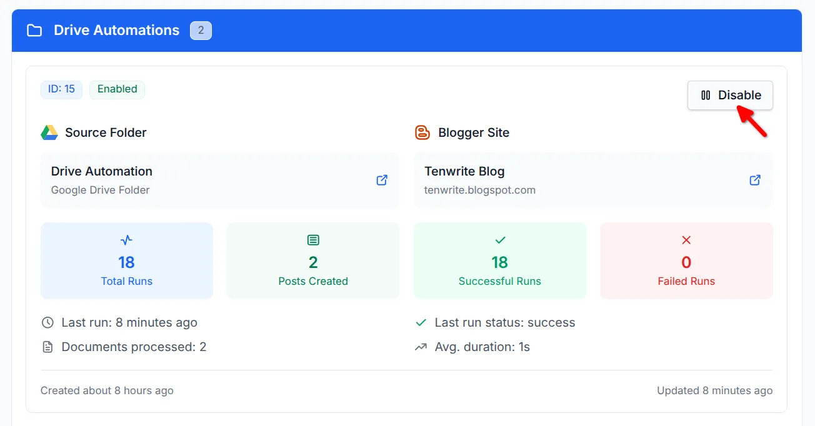Click the Documents processed file icon
The image size is (815, 426).
click(47, 347)
